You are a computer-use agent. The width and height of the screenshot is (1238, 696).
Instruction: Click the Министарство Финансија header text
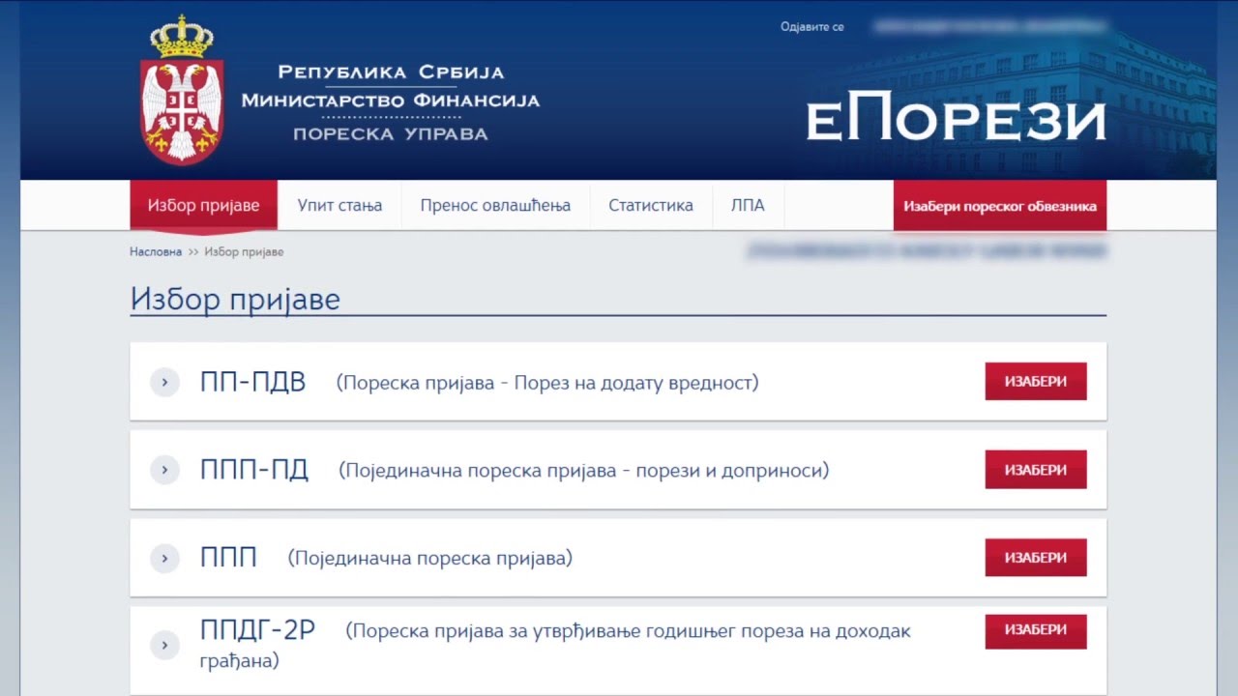[x=390, y=101]
